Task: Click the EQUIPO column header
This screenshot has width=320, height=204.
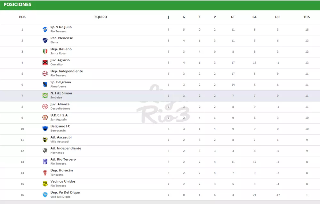Action: tap(101, 17)
